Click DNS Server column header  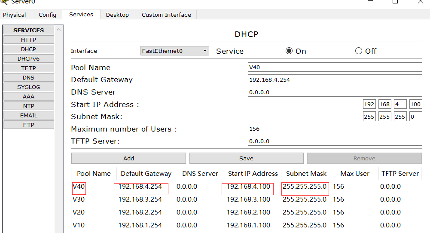200,174
